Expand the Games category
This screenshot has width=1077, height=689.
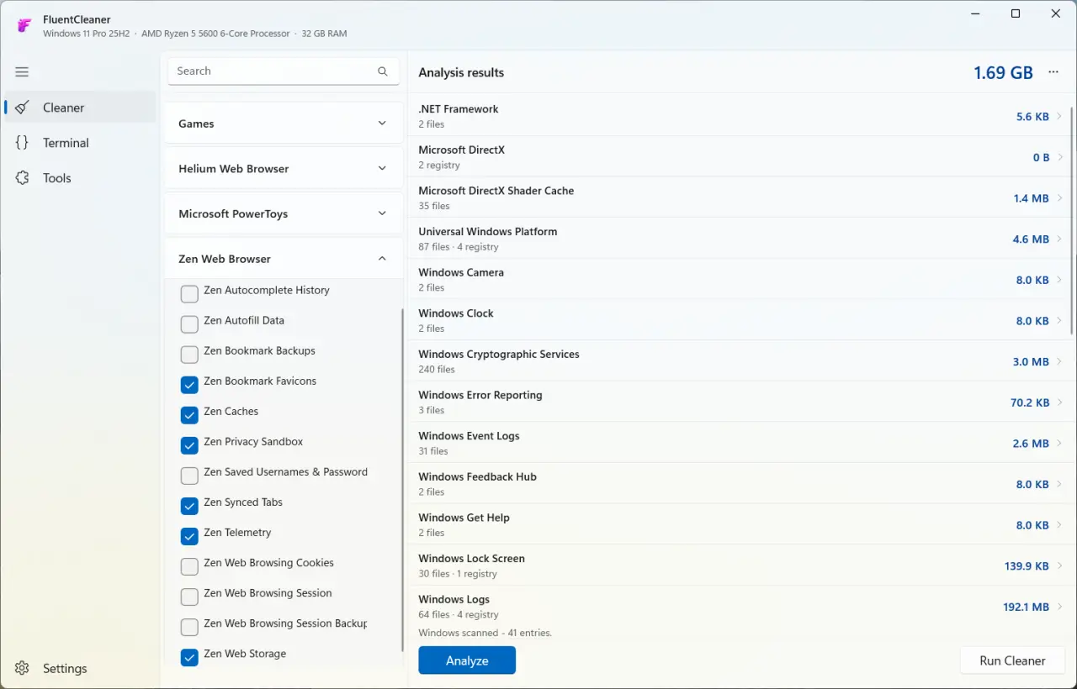pos(284,124)
